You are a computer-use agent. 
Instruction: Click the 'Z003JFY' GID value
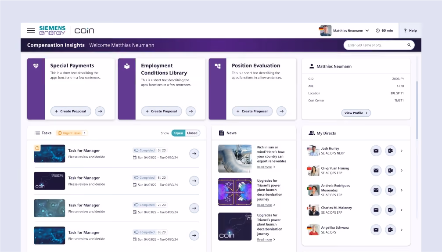[398, 79]
